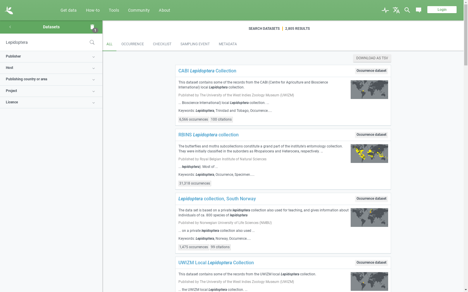The width and height of the screenshot is (468, 292).
Task: Click the page vertical scrollbar thumb
Action: (x=466, y=35)
